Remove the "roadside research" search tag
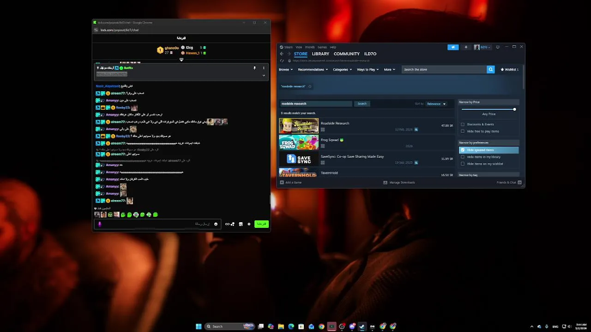Viewport: 591px width, 332px height. click(x=310, y=86)
